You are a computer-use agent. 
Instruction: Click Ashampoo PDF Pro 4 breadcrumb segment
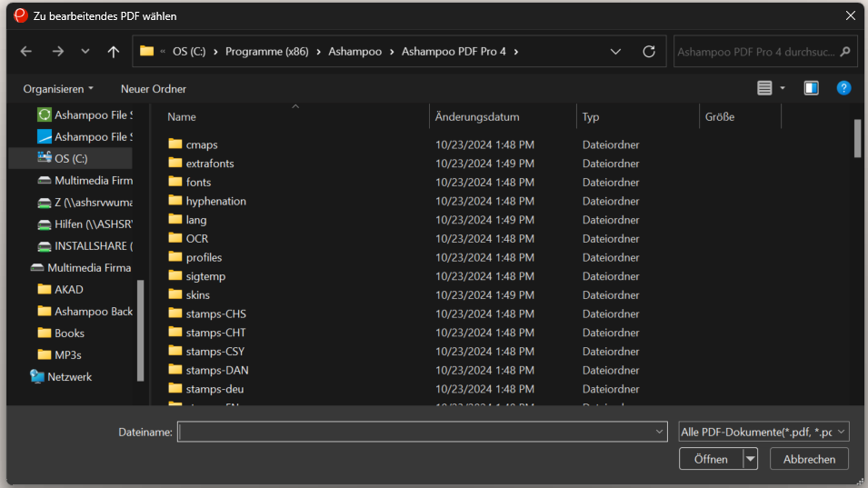[454, 52]
